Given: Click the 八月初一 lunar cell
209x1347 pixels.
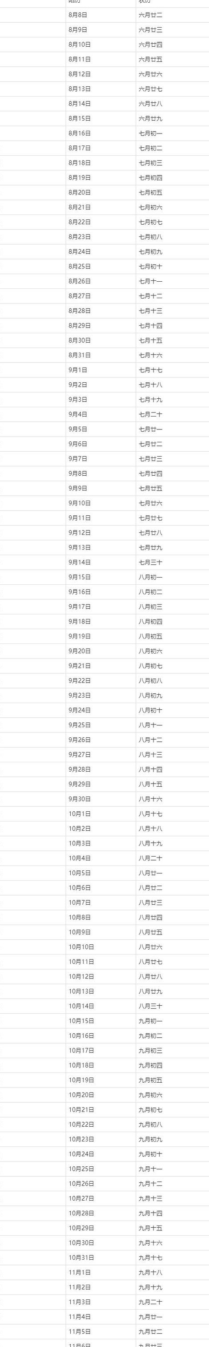Looking at the screenshot, I should pos(173,577).
